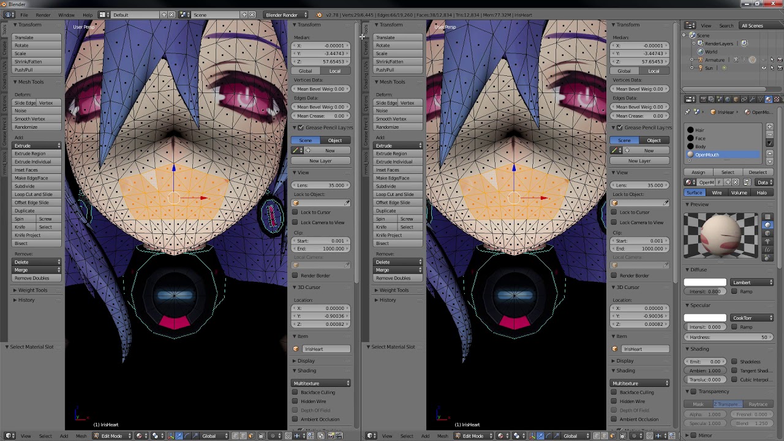Image resolution: width=784 pixels, height=441 pixels.
Task: Click Loop Cut and Slide in right tool shelf
Action: 399,194
